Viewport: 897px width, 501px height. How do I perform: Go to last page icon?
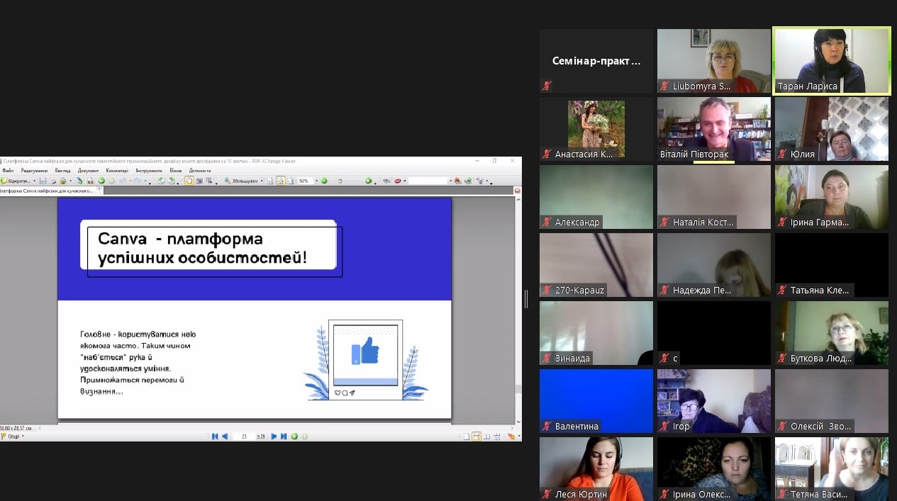coord(284,437)
